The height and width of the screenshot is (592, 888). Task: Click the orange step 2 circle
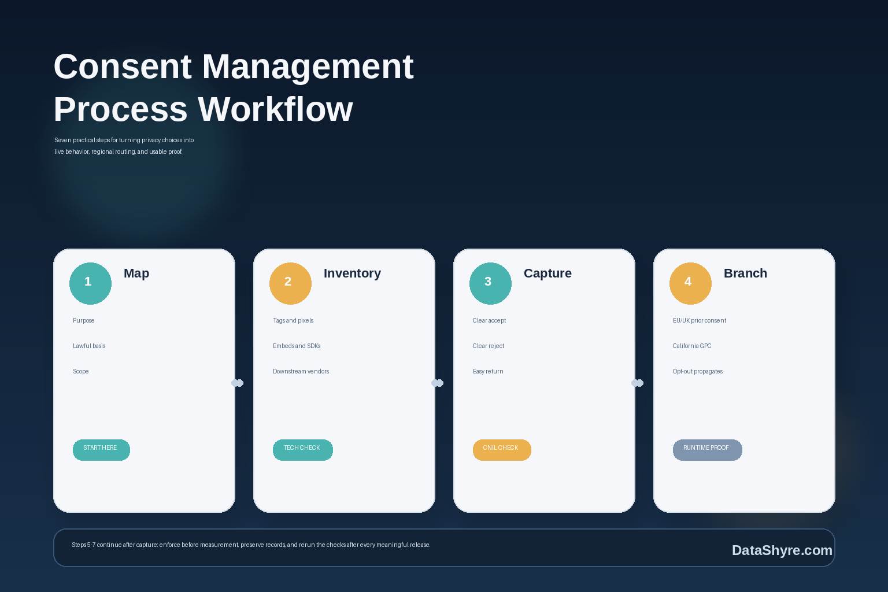(290, 283)
